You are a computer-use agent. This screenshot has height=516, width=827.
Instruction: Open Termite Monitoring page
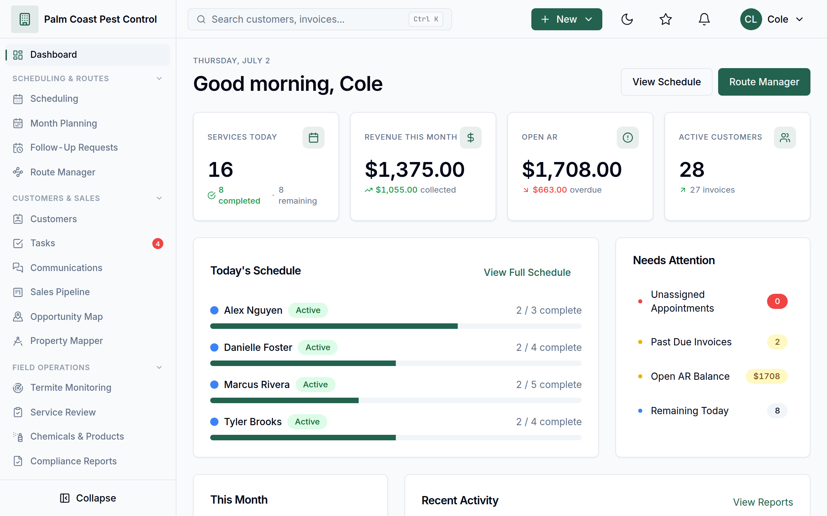pos(88,388)
